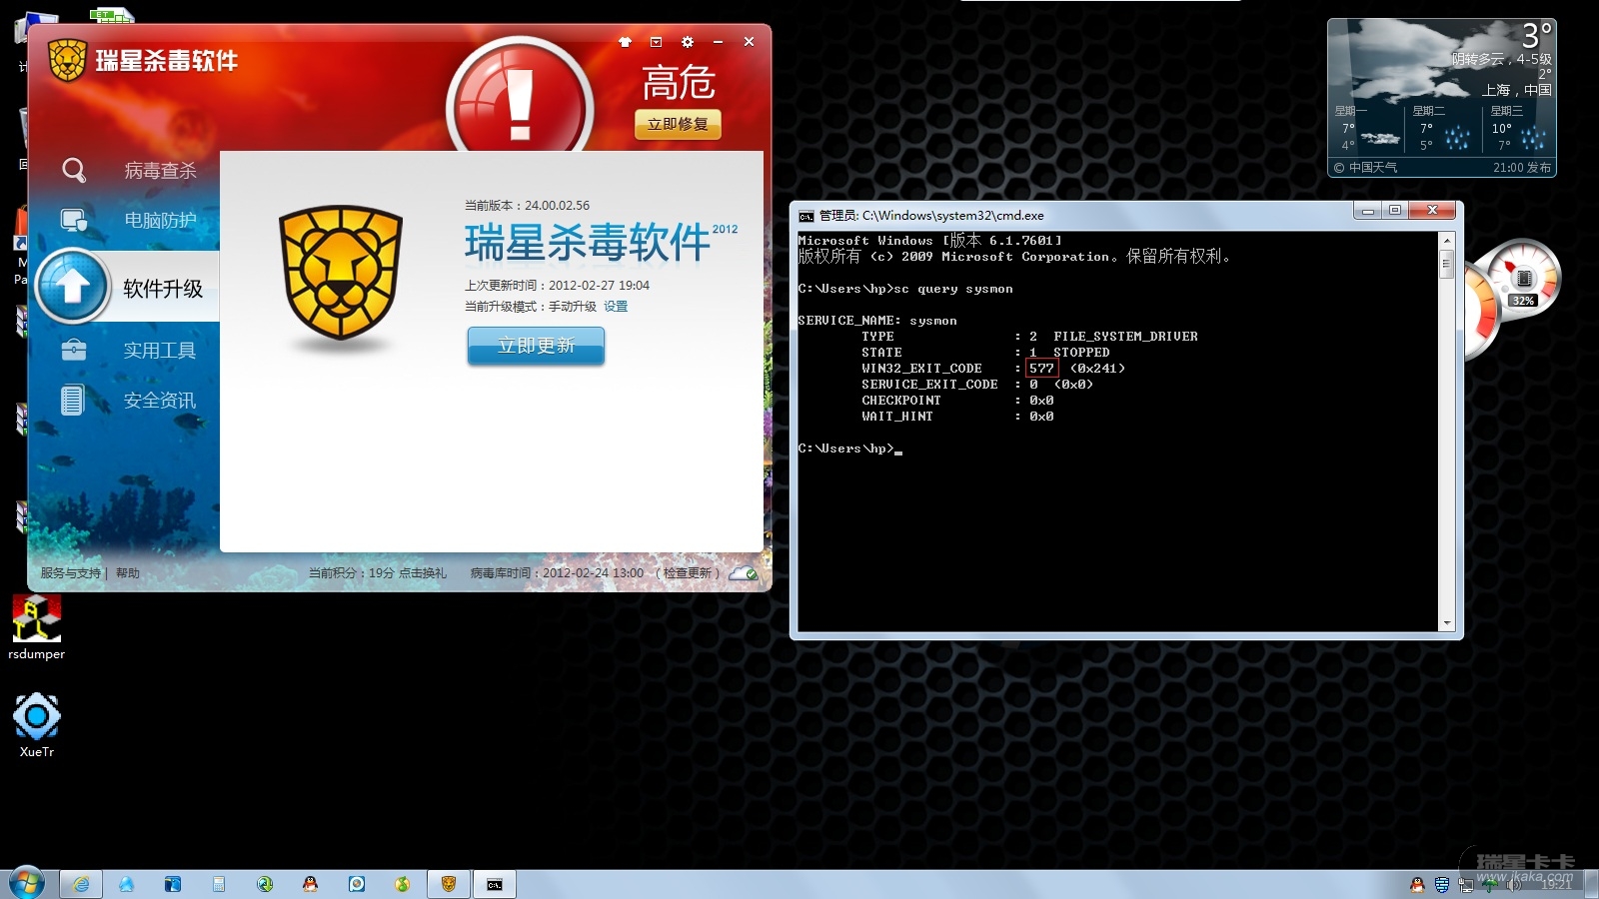Click the 立即更新 update now button
This screenshot has height=899, width=1599.
pyautogui.click(x=536, y=346)
